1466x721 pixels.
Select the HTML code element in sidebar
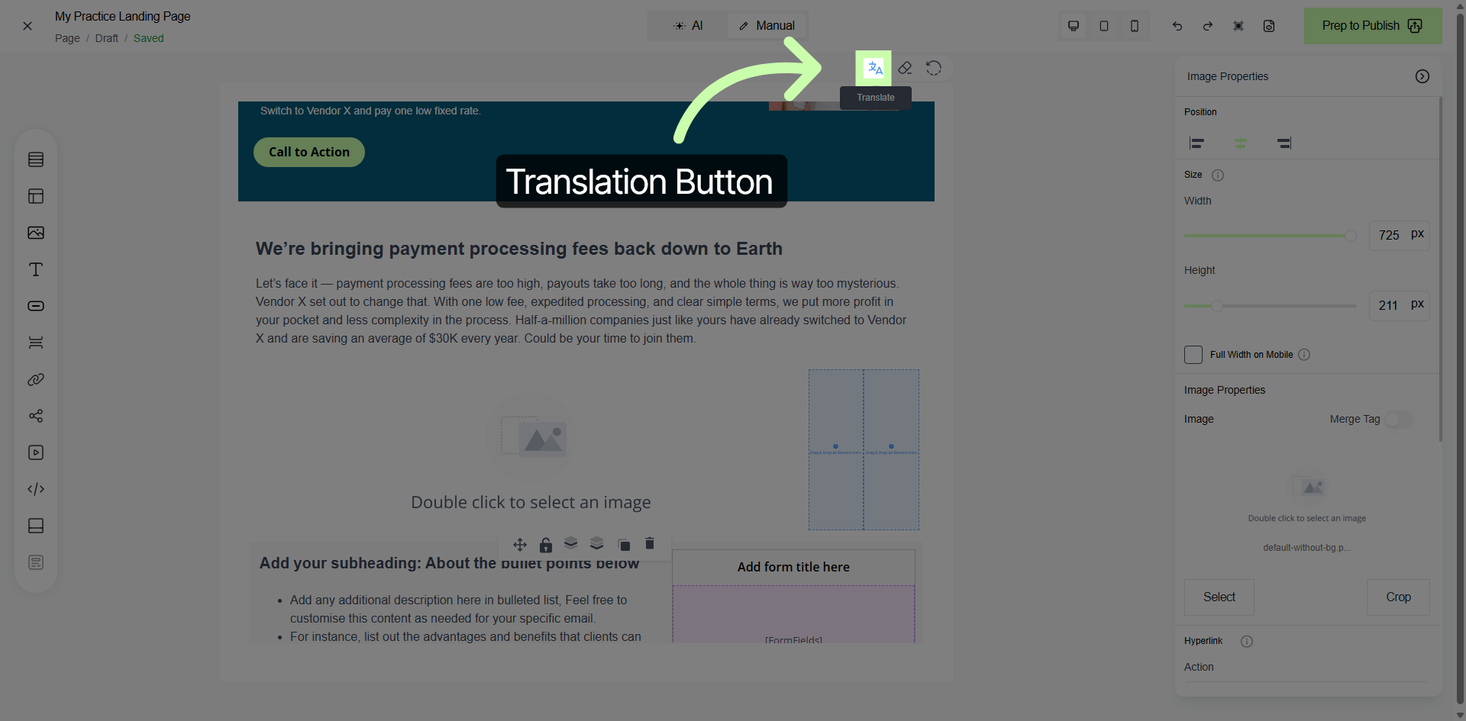point(36,489)
